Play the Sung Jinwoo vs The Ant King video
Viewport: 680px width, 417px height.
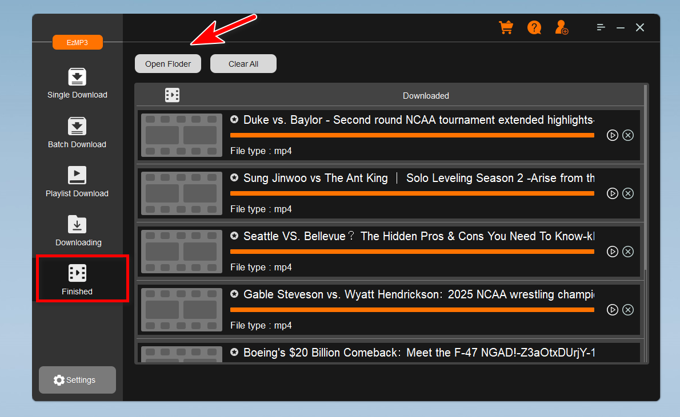(613, 193)
